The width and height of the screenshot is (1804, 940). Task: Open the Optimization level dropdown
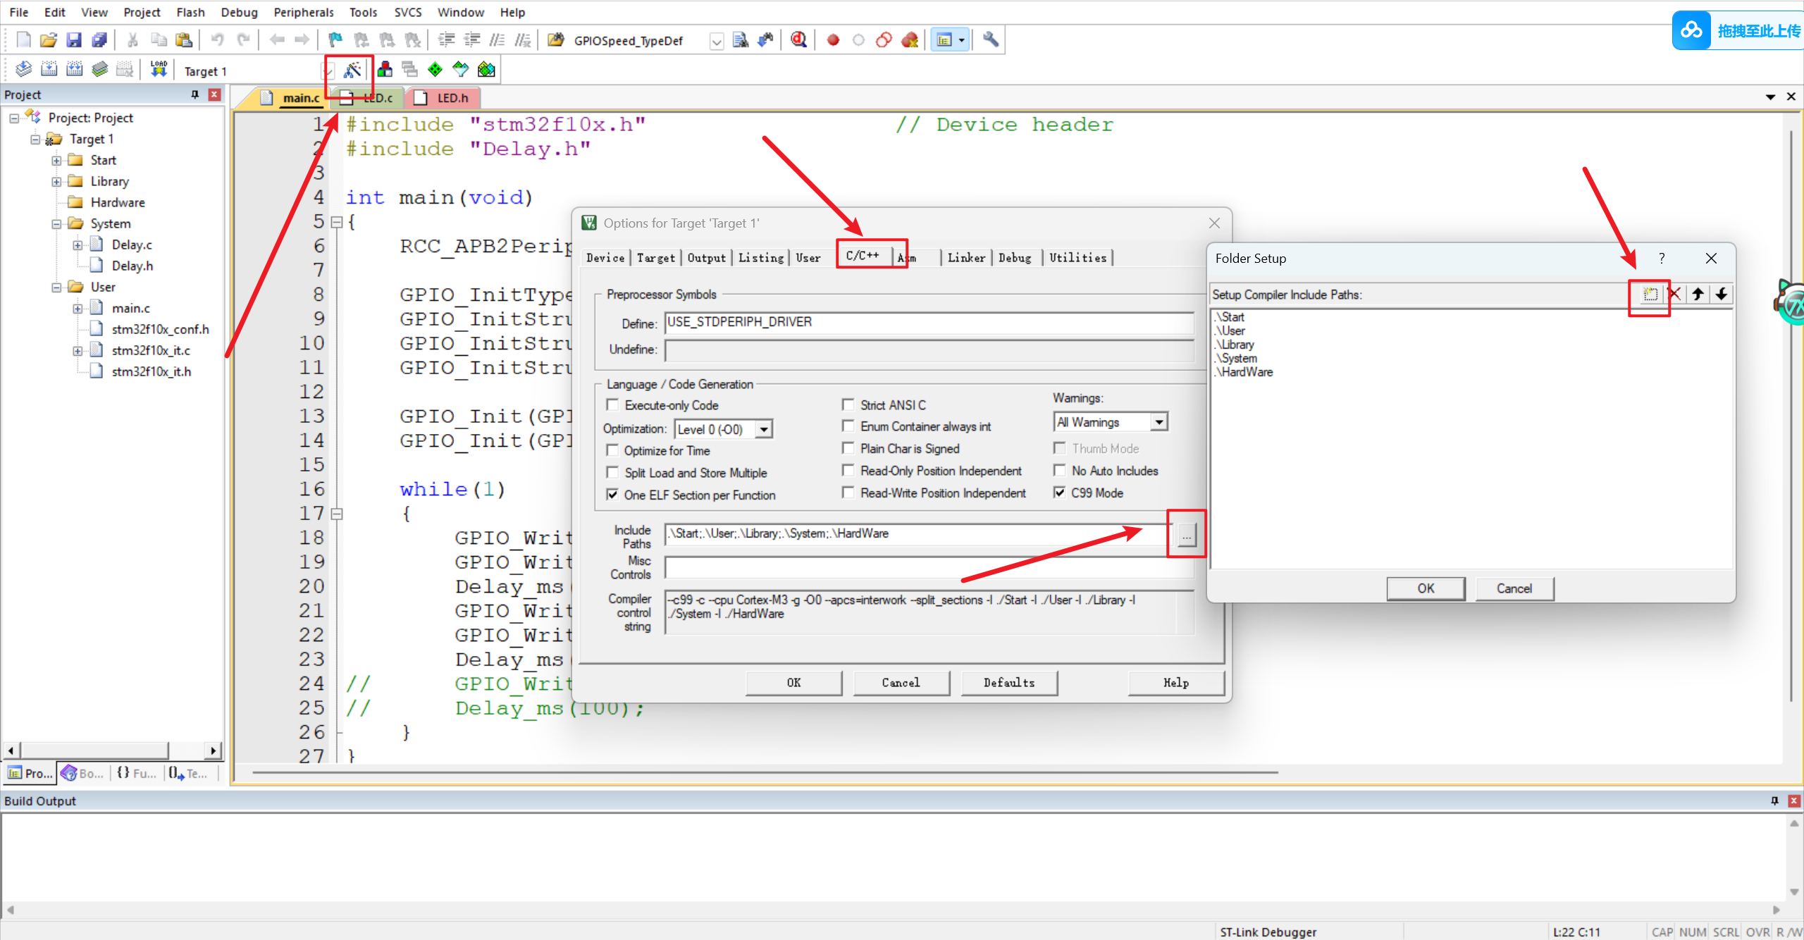pos(764,429)
